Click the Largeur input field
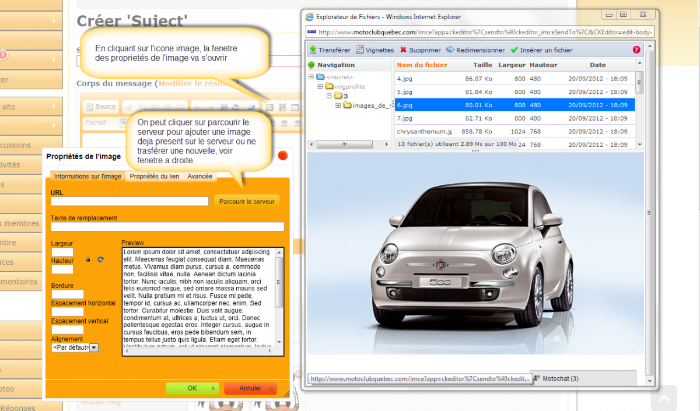Viewport: 700px width, 411px height. (62, 252)
